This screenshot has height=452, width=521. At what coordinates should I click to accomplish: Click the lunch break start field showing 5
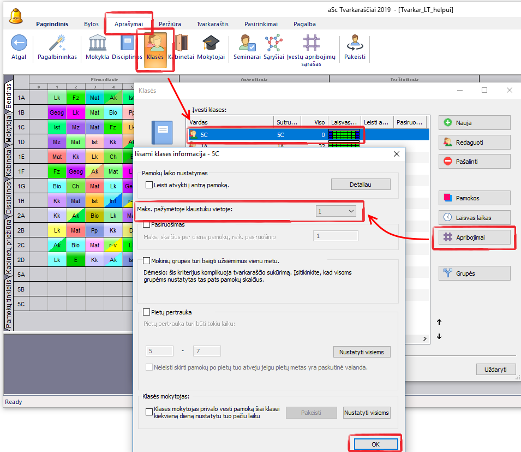point(160,352)
